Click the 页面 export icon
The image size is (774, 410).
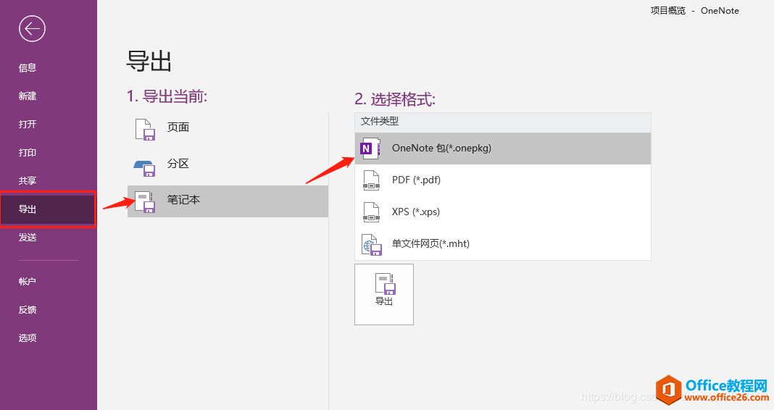145,129
